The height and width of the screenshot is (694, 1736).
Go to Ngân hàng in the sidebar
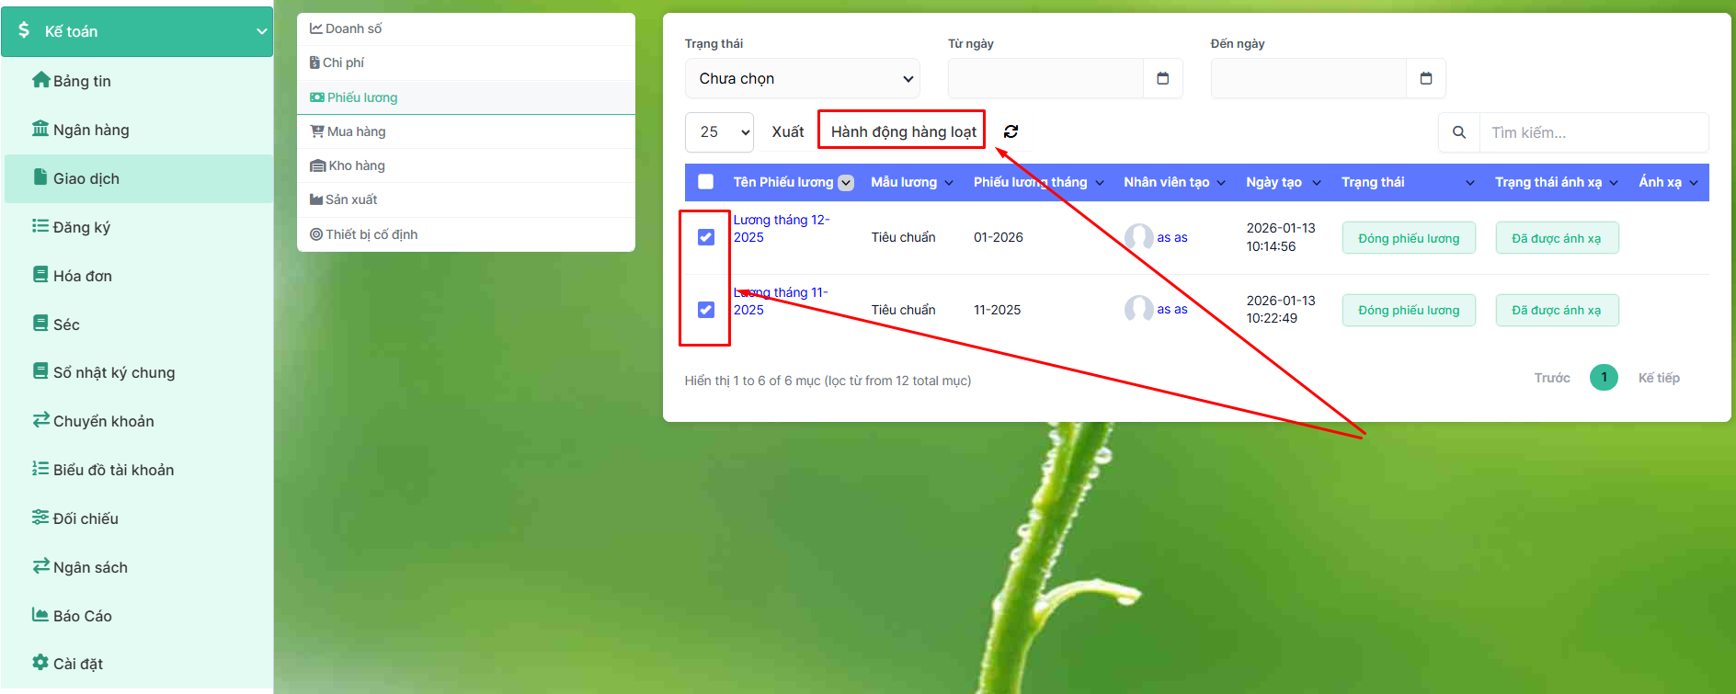[90, 130]
